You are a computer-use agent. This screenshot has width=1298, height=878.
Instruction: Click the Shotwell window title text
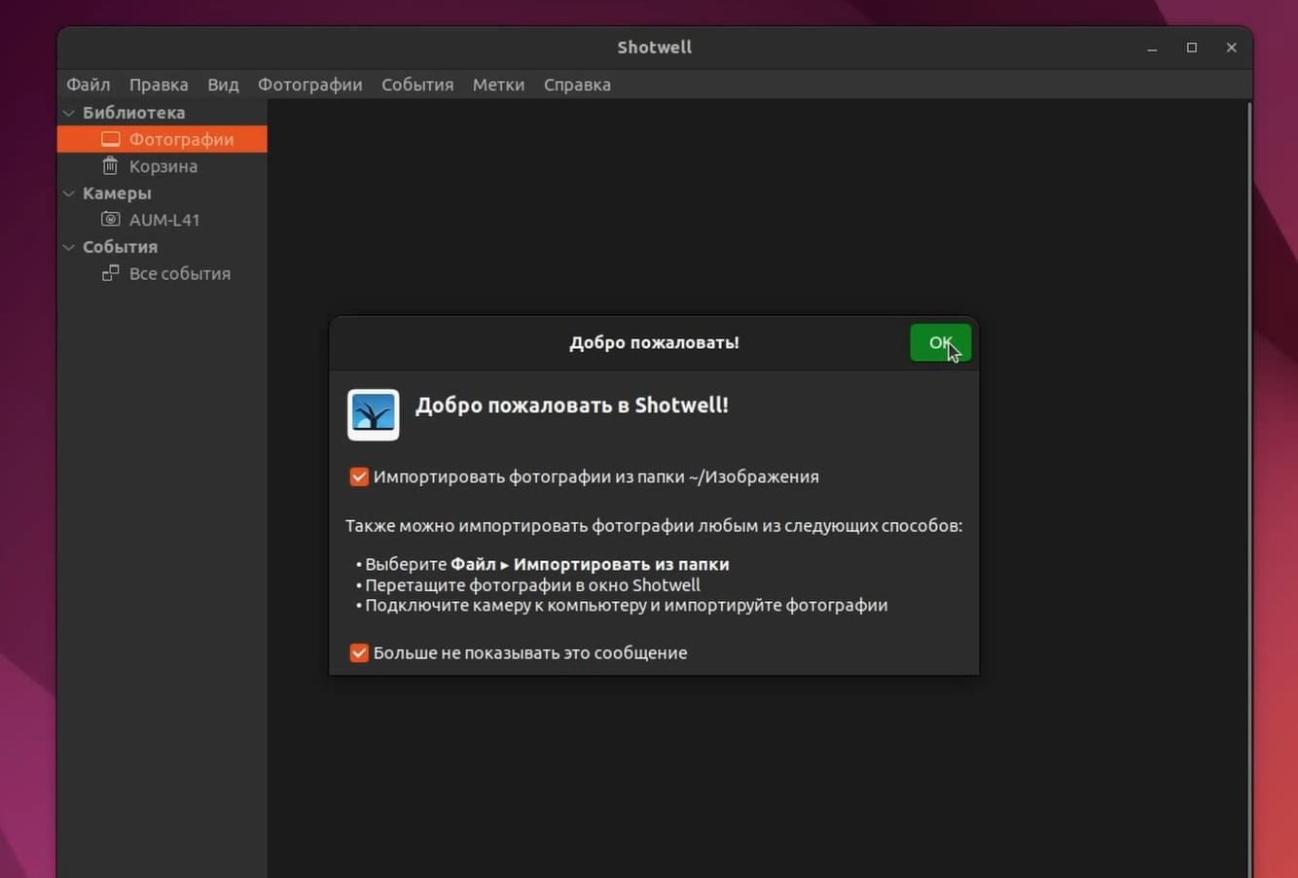(655, 47)
